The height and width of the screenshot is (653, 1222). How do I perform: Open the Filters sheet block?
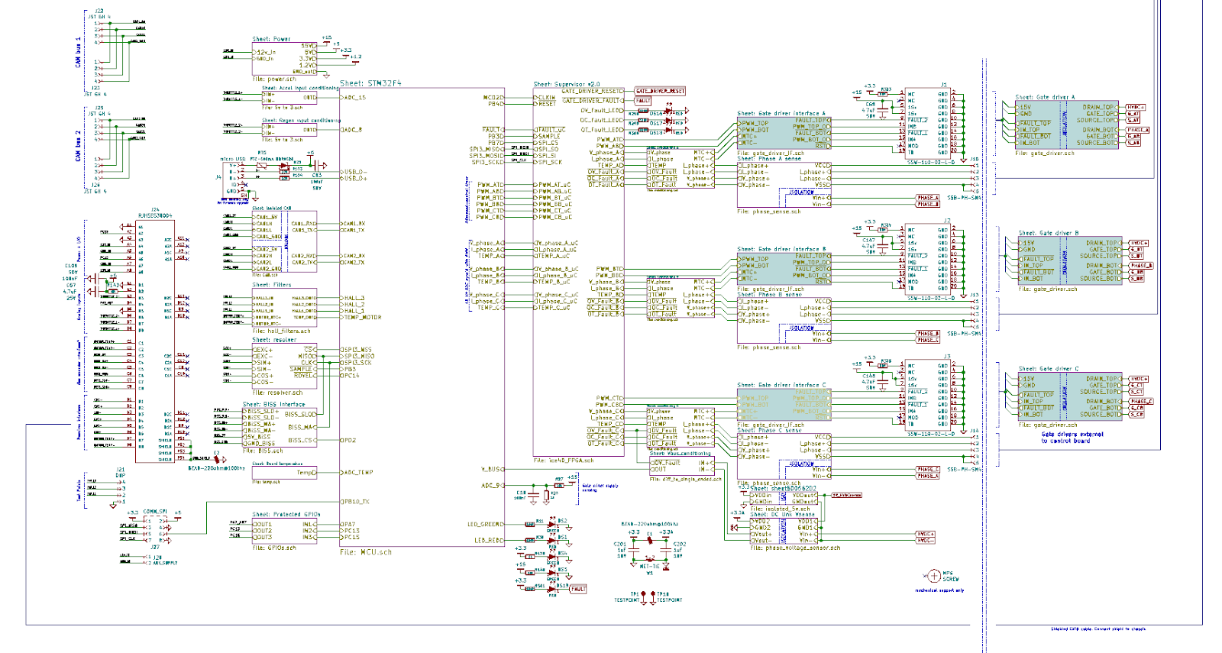pyautogui.click(x=285, y=309)
